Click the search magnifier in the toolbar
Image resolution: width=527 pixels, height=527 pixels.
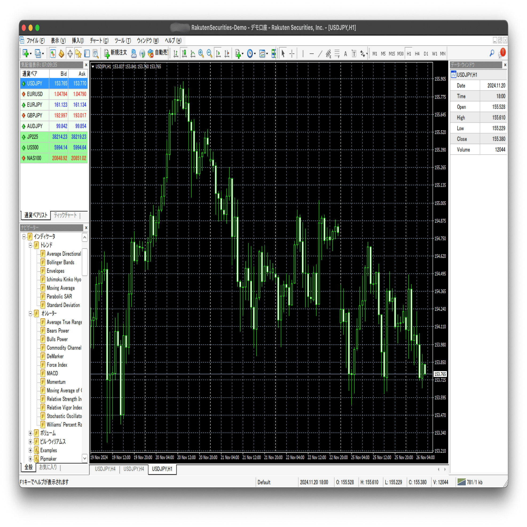coord(491,53)
